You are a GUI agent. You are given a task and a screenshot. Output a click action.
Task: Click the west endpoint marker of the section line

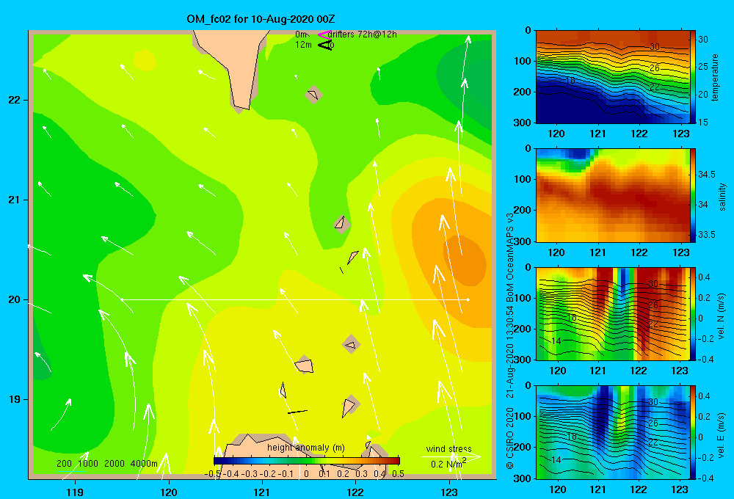coord(122,299)
